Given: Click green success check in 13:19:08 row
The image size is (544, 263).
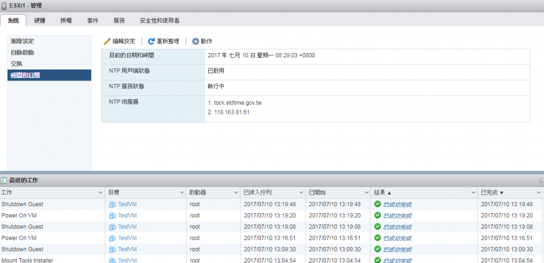Looking at the screenshot, I should coord(378,226).
